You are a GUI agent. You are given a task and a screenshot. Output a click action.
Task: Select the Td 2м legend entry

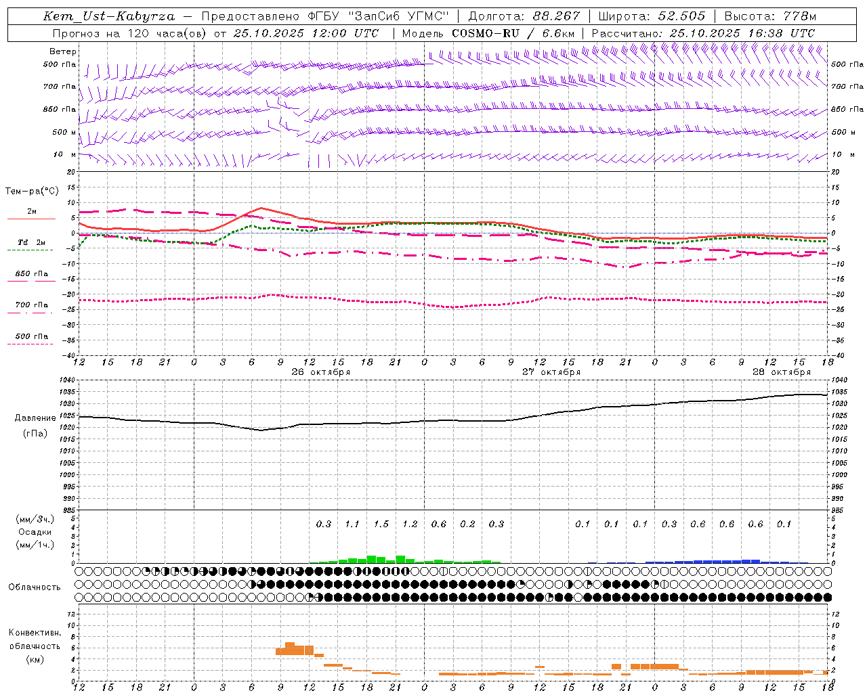(31, 242)
